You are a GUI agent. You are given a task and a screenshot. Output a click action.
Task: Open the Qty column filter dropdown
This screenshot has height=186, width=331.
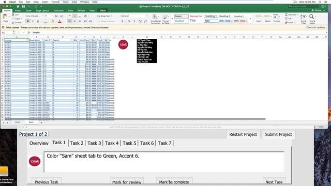pyautogui.click(x=78, y=40)
